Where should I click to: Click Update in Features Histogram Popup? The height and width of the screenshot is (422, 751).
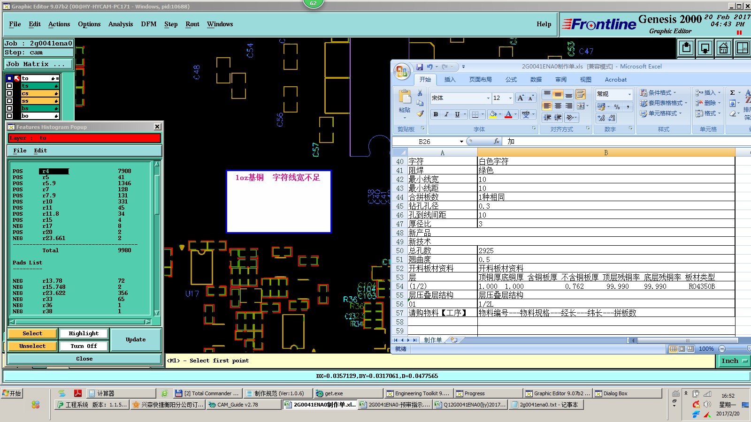(136, 339)
